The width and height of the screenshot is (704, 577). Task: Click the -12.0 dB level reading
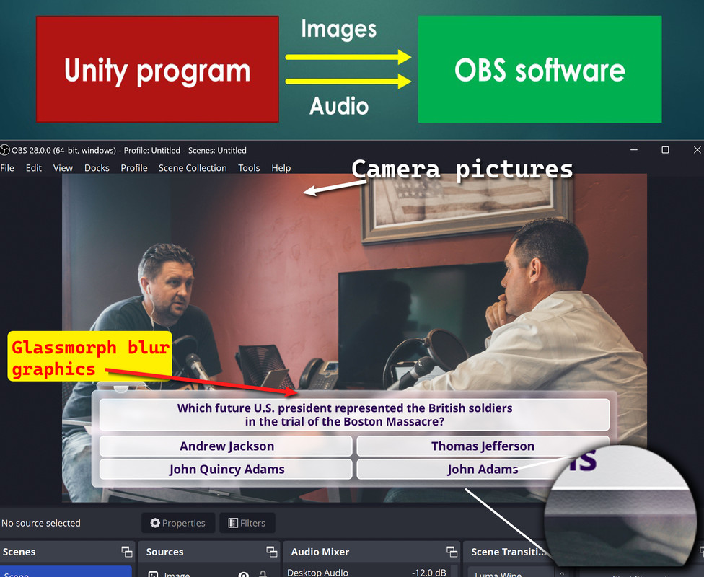click(428, 573)
